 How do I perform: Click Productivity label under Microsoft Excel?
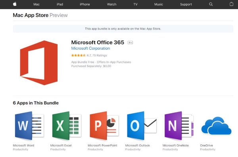58,149
